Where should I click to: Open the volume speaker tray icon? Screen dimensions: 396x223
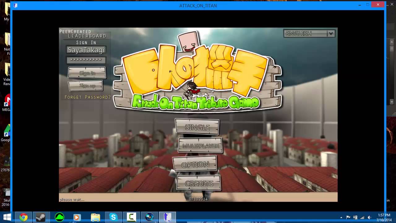(x=369, y=217)
